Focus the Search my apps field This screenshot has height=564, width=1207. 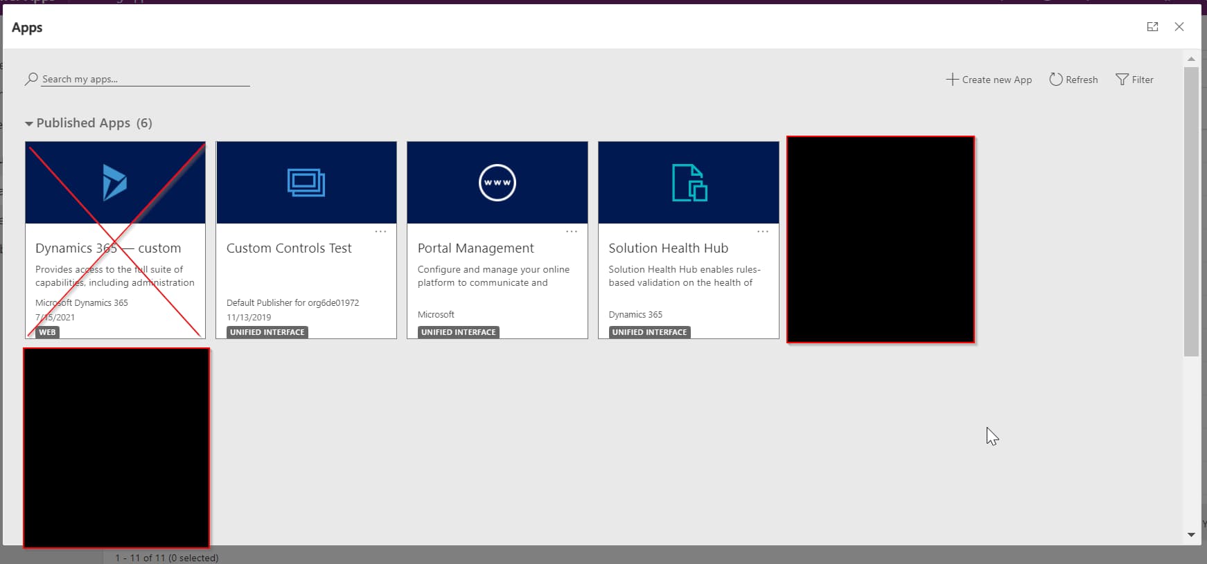(x=146, y=79)
